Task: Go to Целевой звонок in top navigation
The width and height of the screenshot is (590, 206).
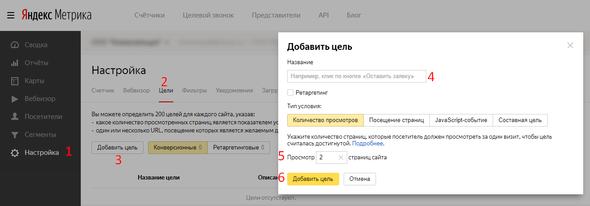Action: click(208, 15)
